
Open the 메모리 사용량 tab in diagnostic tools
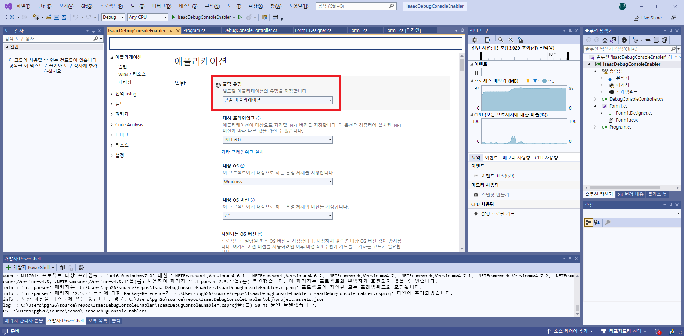click(x=516, y=158)
